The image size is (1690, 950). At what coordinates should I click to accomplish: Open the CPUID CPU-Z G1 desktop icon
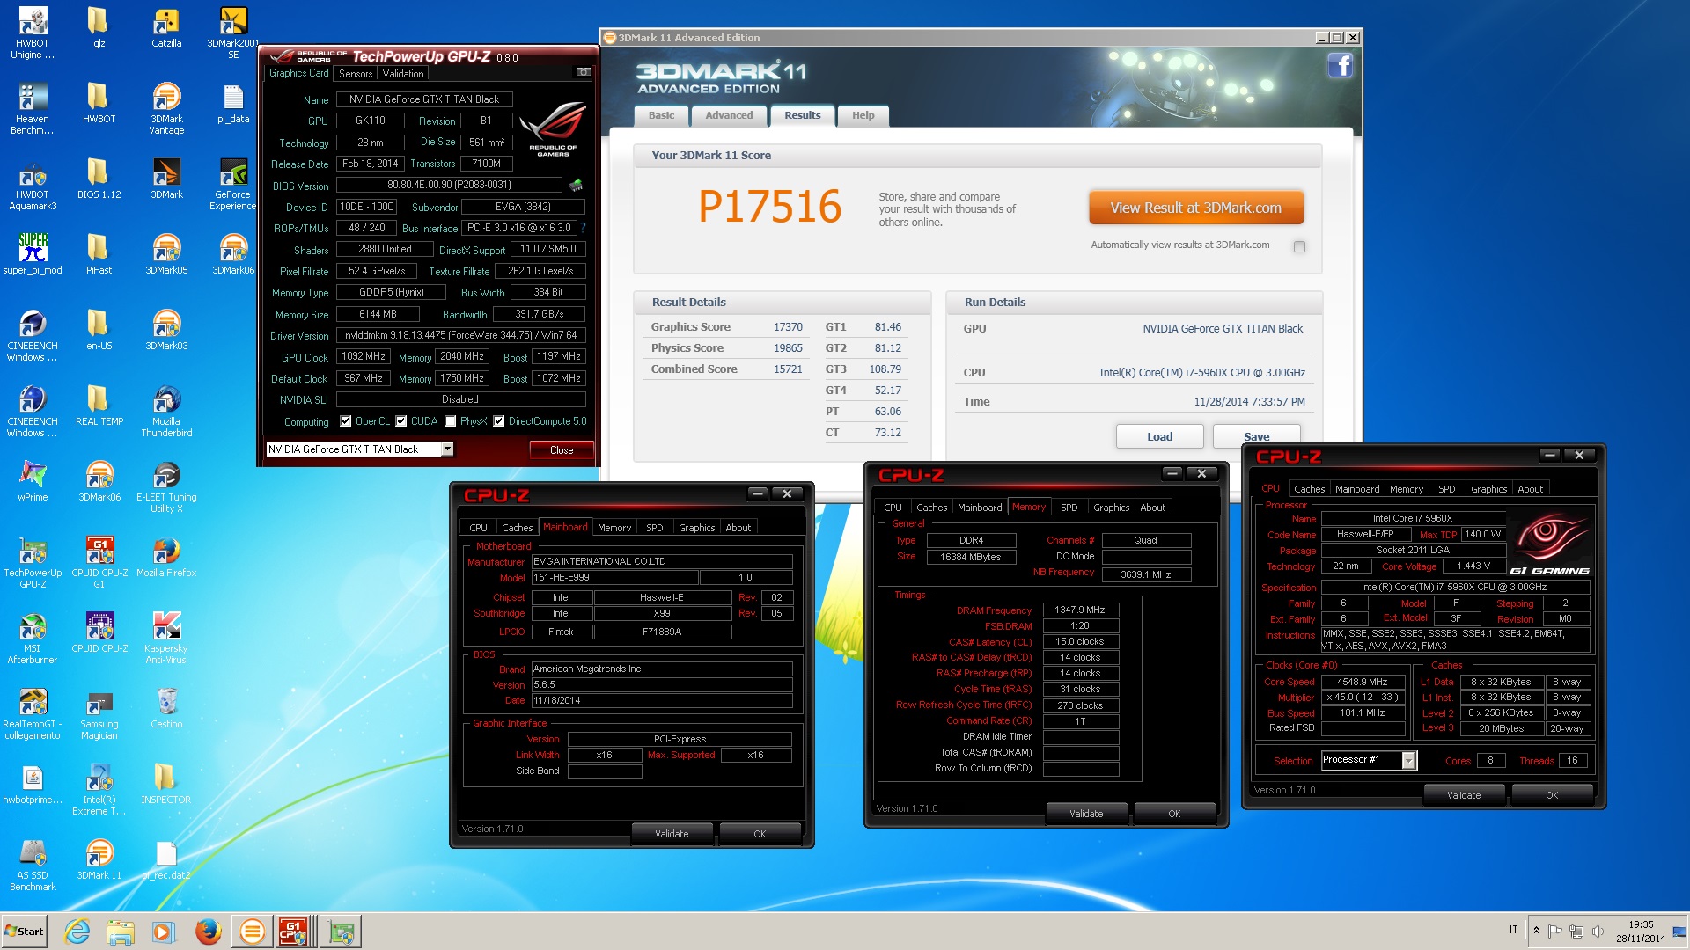coord(99,562)
